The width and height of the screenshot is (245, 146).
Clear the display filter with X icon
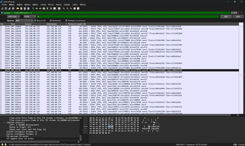(232, 13)
